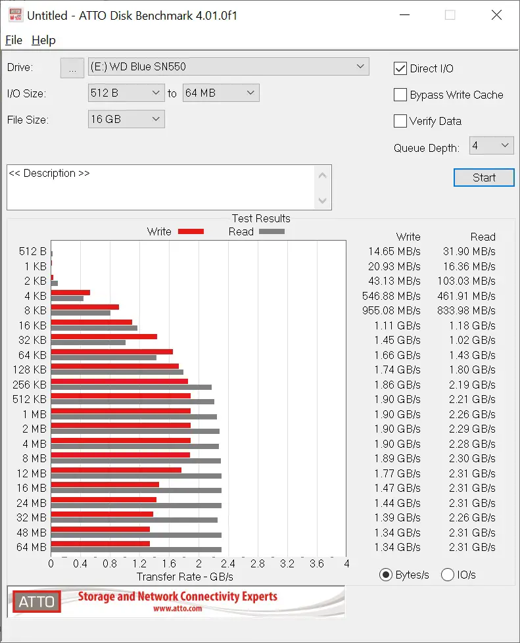Open the maximum I/O Size dropdown 64 MB
The image size is (520, 643).
[x=221, y=93]
